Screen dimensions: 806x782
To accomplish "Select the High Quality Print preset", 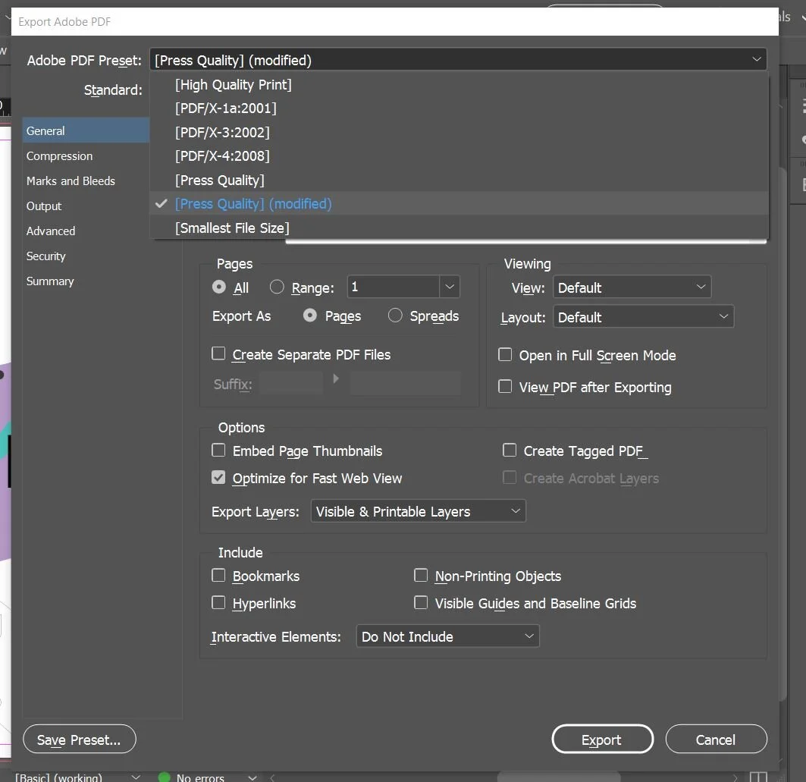I will (459, 84).
